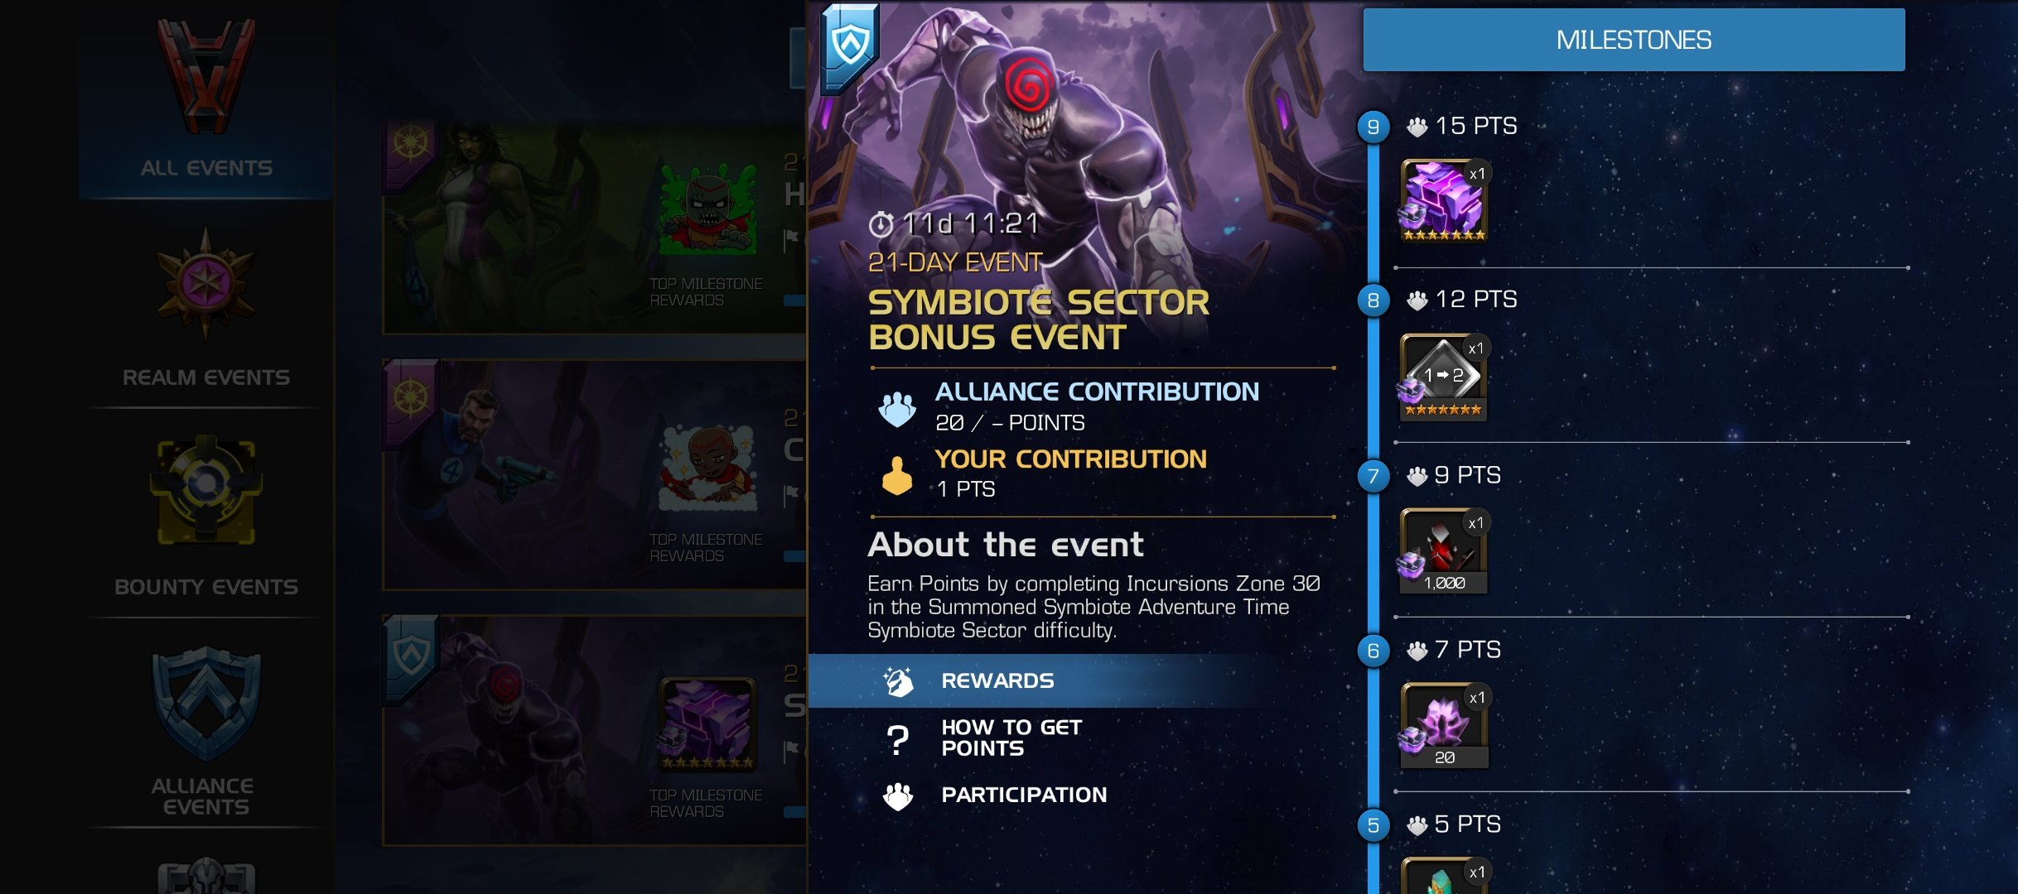Select the Alliance Events shield icon
The width and height of the screenshot is (2018, 894).
(x=206, y=704)
